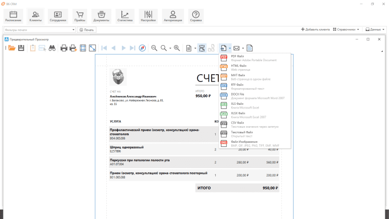Open the email format dropdown arrow
Image resolution: width=389 pixels, height=219 pixels.
[x=243, y=48]
